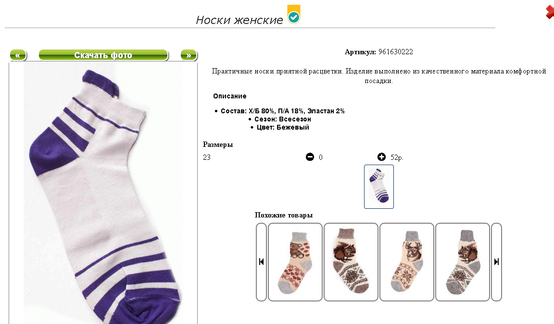Click the Скачать фото button

click(103, 55)
